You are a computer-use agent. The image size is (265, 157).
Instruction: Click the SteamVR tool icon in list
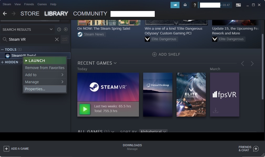[x=7, y=55]
